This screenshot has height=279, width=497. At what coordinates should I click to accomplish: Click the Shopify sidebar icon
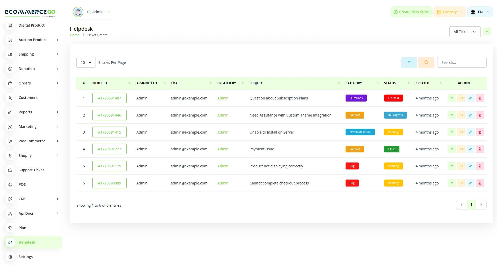click(10, 155)
